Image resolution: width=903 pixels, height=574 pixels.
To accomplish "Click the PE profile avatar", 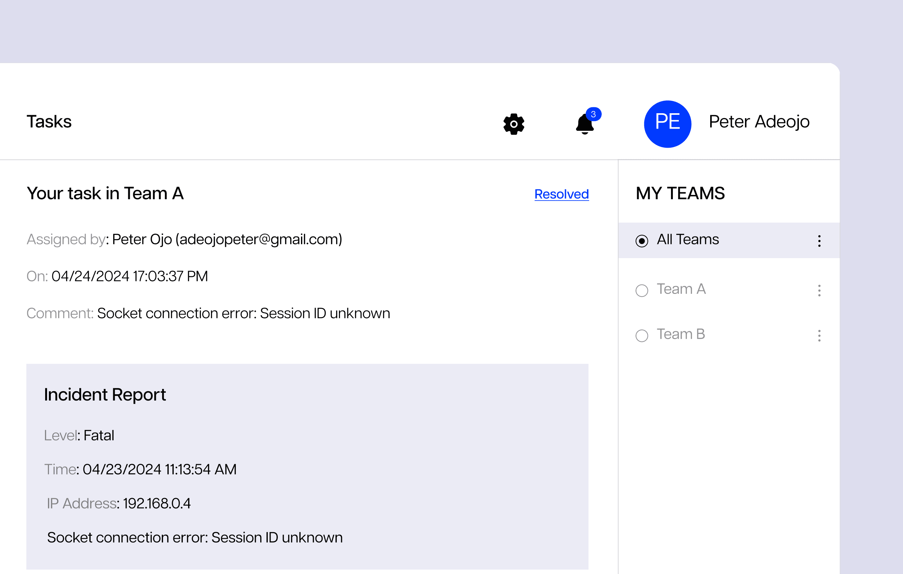I will [x=667, y=124].
